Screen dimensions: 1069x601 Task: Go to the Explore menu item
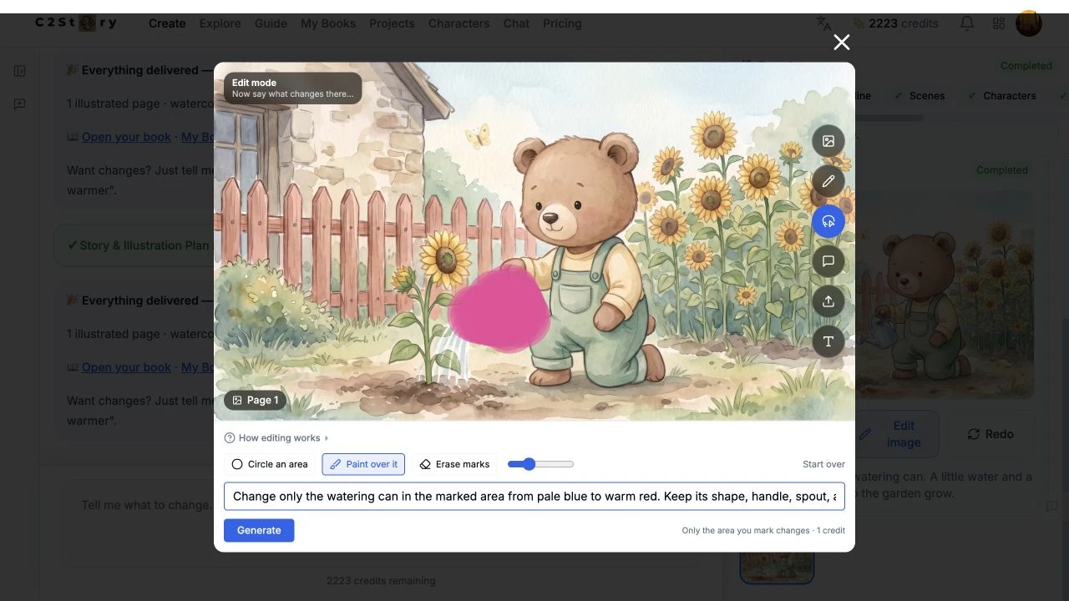pos(220,23)
